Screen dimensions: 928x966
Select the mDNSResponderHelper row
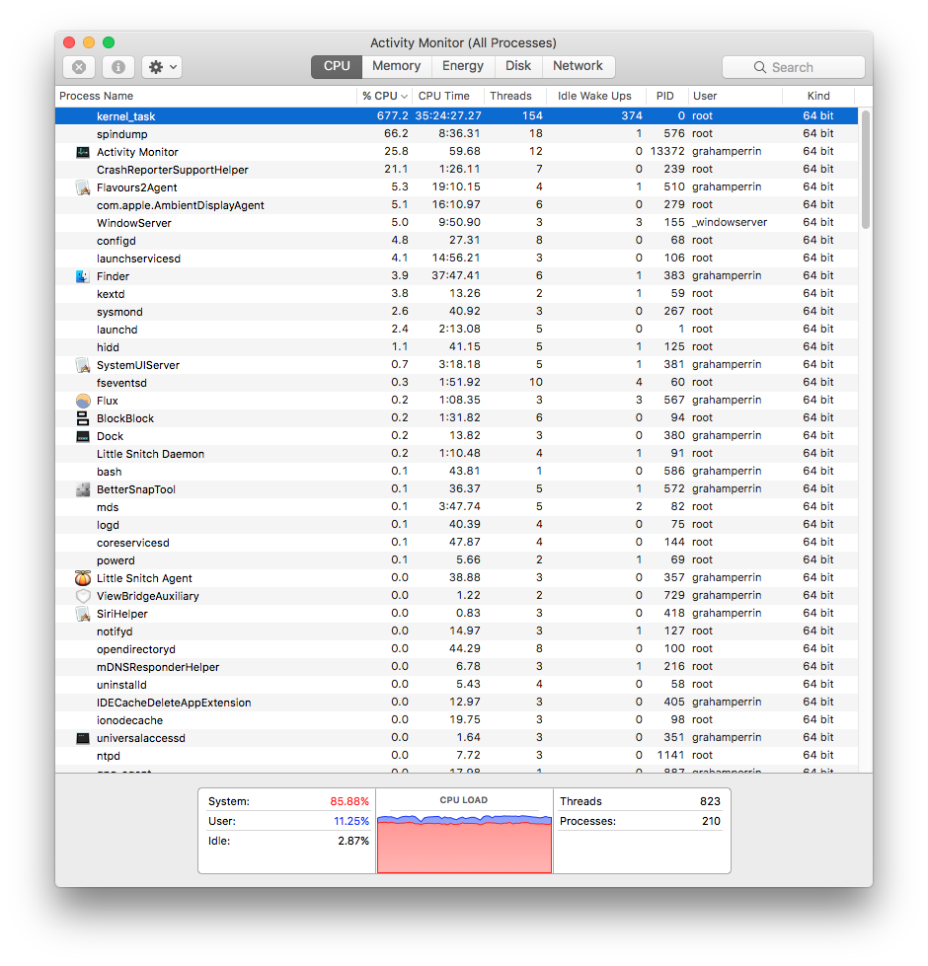(x=457, y=667)
